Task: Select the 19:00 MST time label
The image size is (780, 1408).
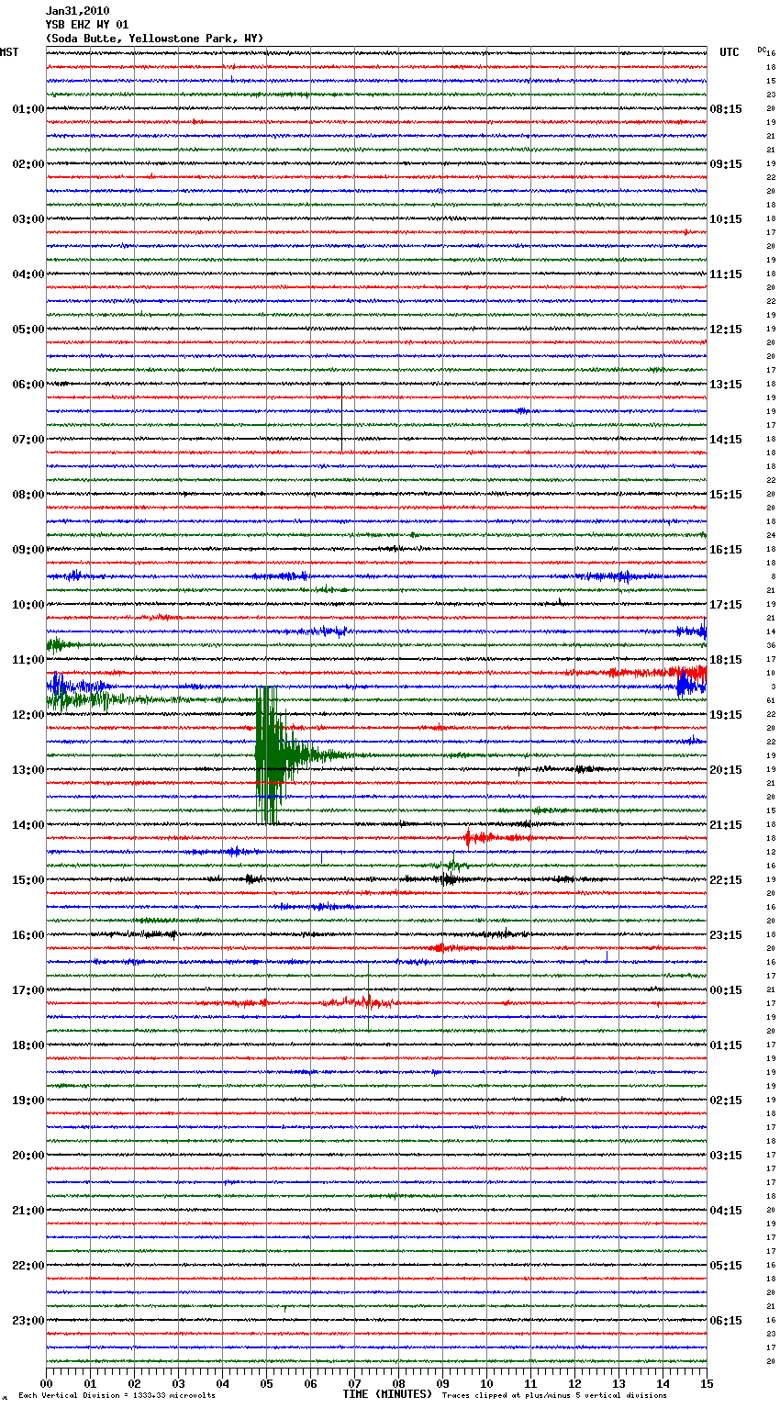Action: tap(28, 1101)
